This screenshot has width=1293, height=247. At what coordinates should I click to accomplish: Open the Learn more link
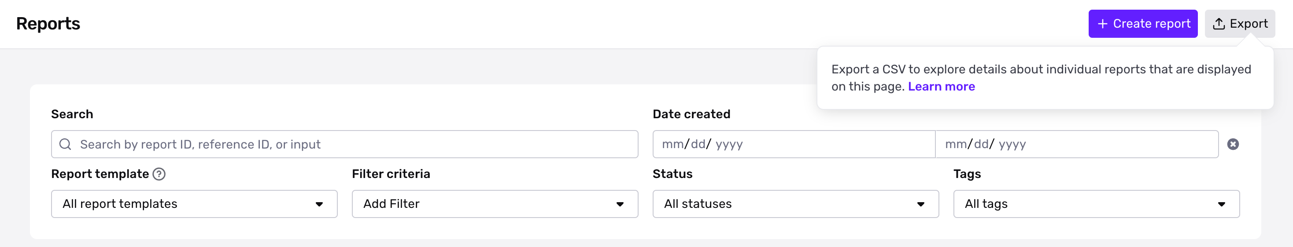click(x=941, y=86)
